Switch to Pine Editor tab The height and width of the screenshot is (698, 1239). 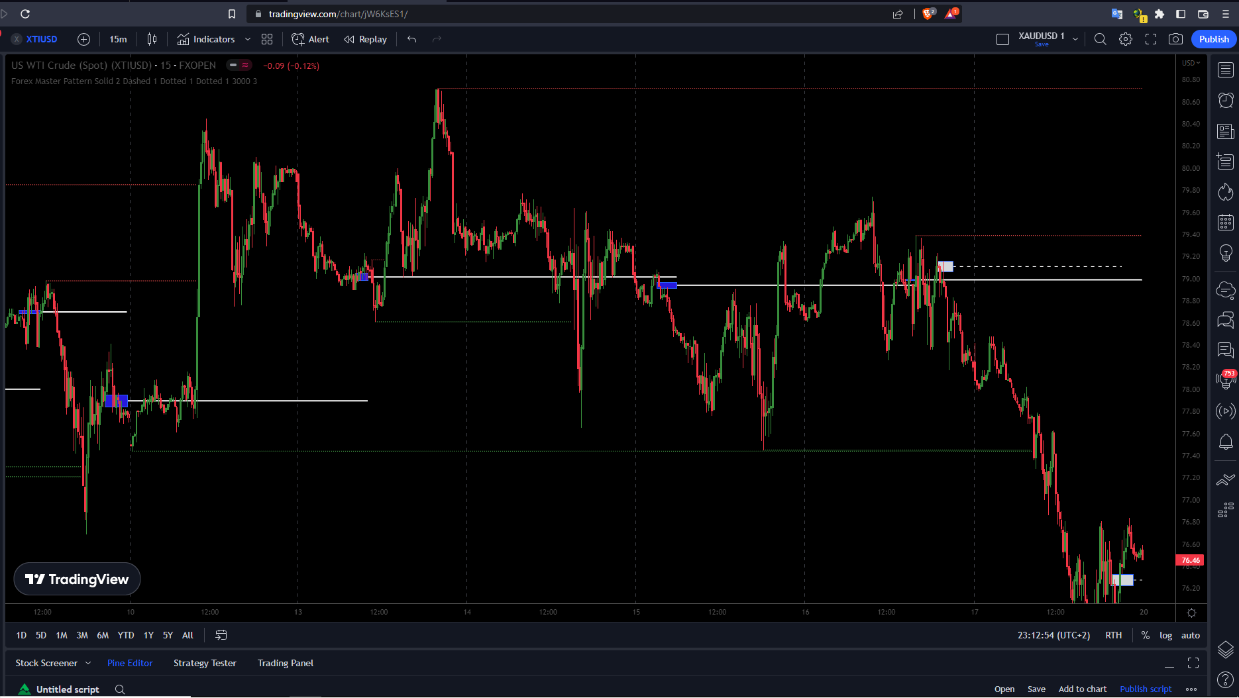[130, 663]
